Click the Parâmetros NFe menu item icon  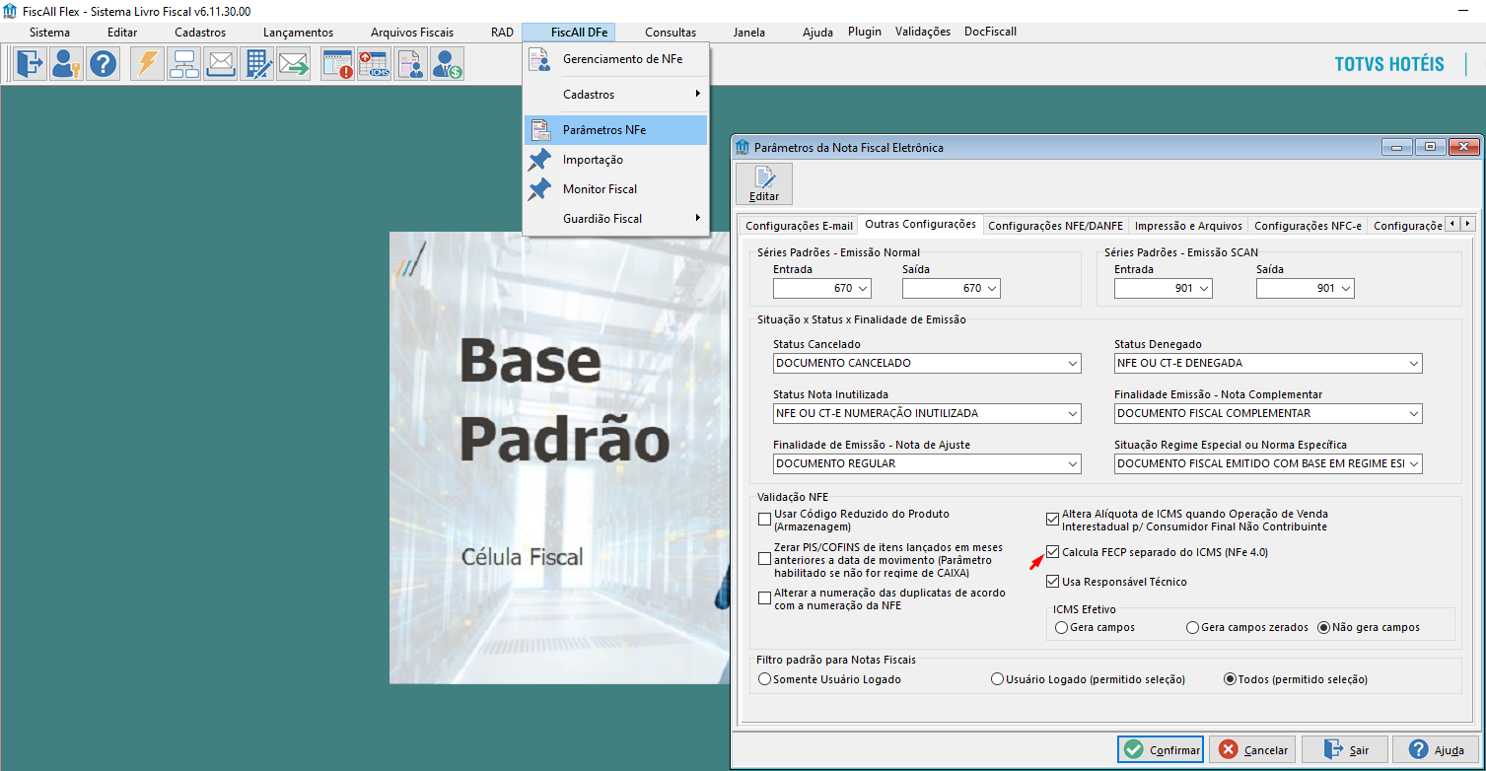pos(540,130)
